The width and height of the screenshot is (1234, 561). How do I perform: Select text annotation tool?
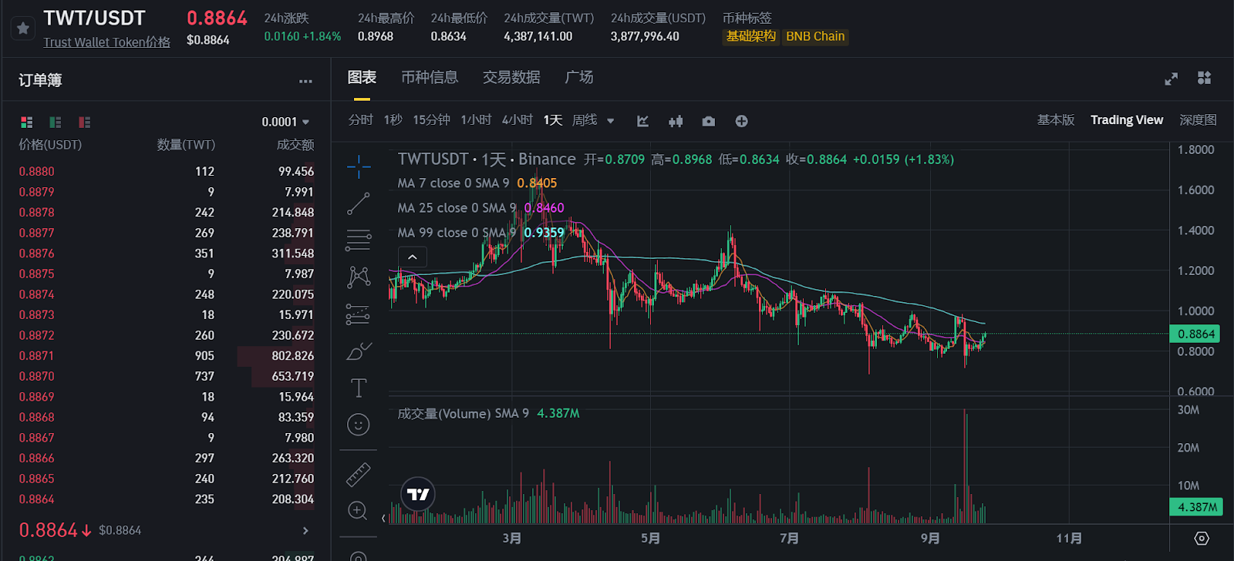click(359, 388)
